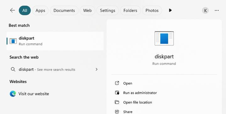
Task: Open the K user account avatar
Action: [x=205, y=10]
